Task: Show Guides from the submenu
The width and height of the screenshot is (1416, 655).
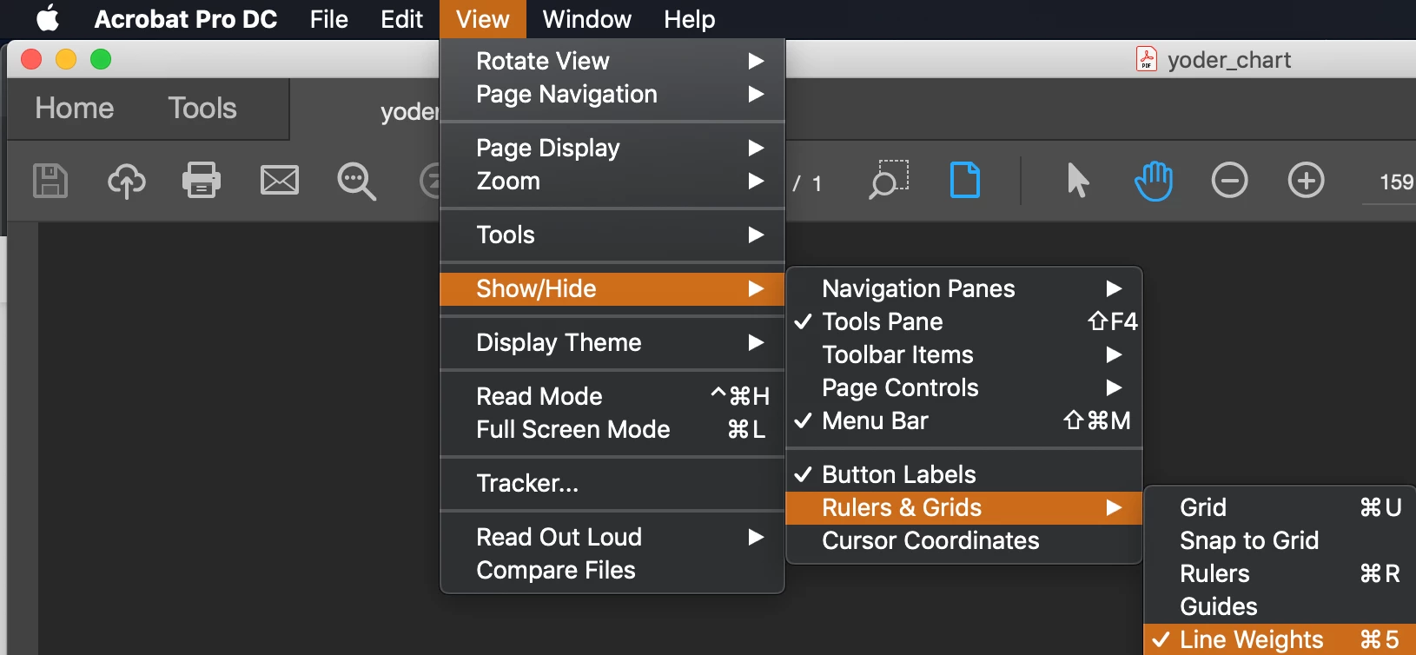Action: tap(1280, 606)
